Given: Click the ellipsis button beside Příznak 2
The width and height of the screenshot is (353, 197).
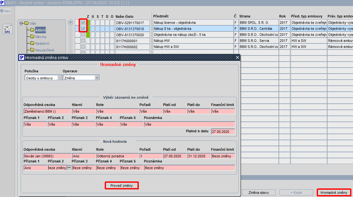Looking at the screenshot, I should tap(69, 167).
